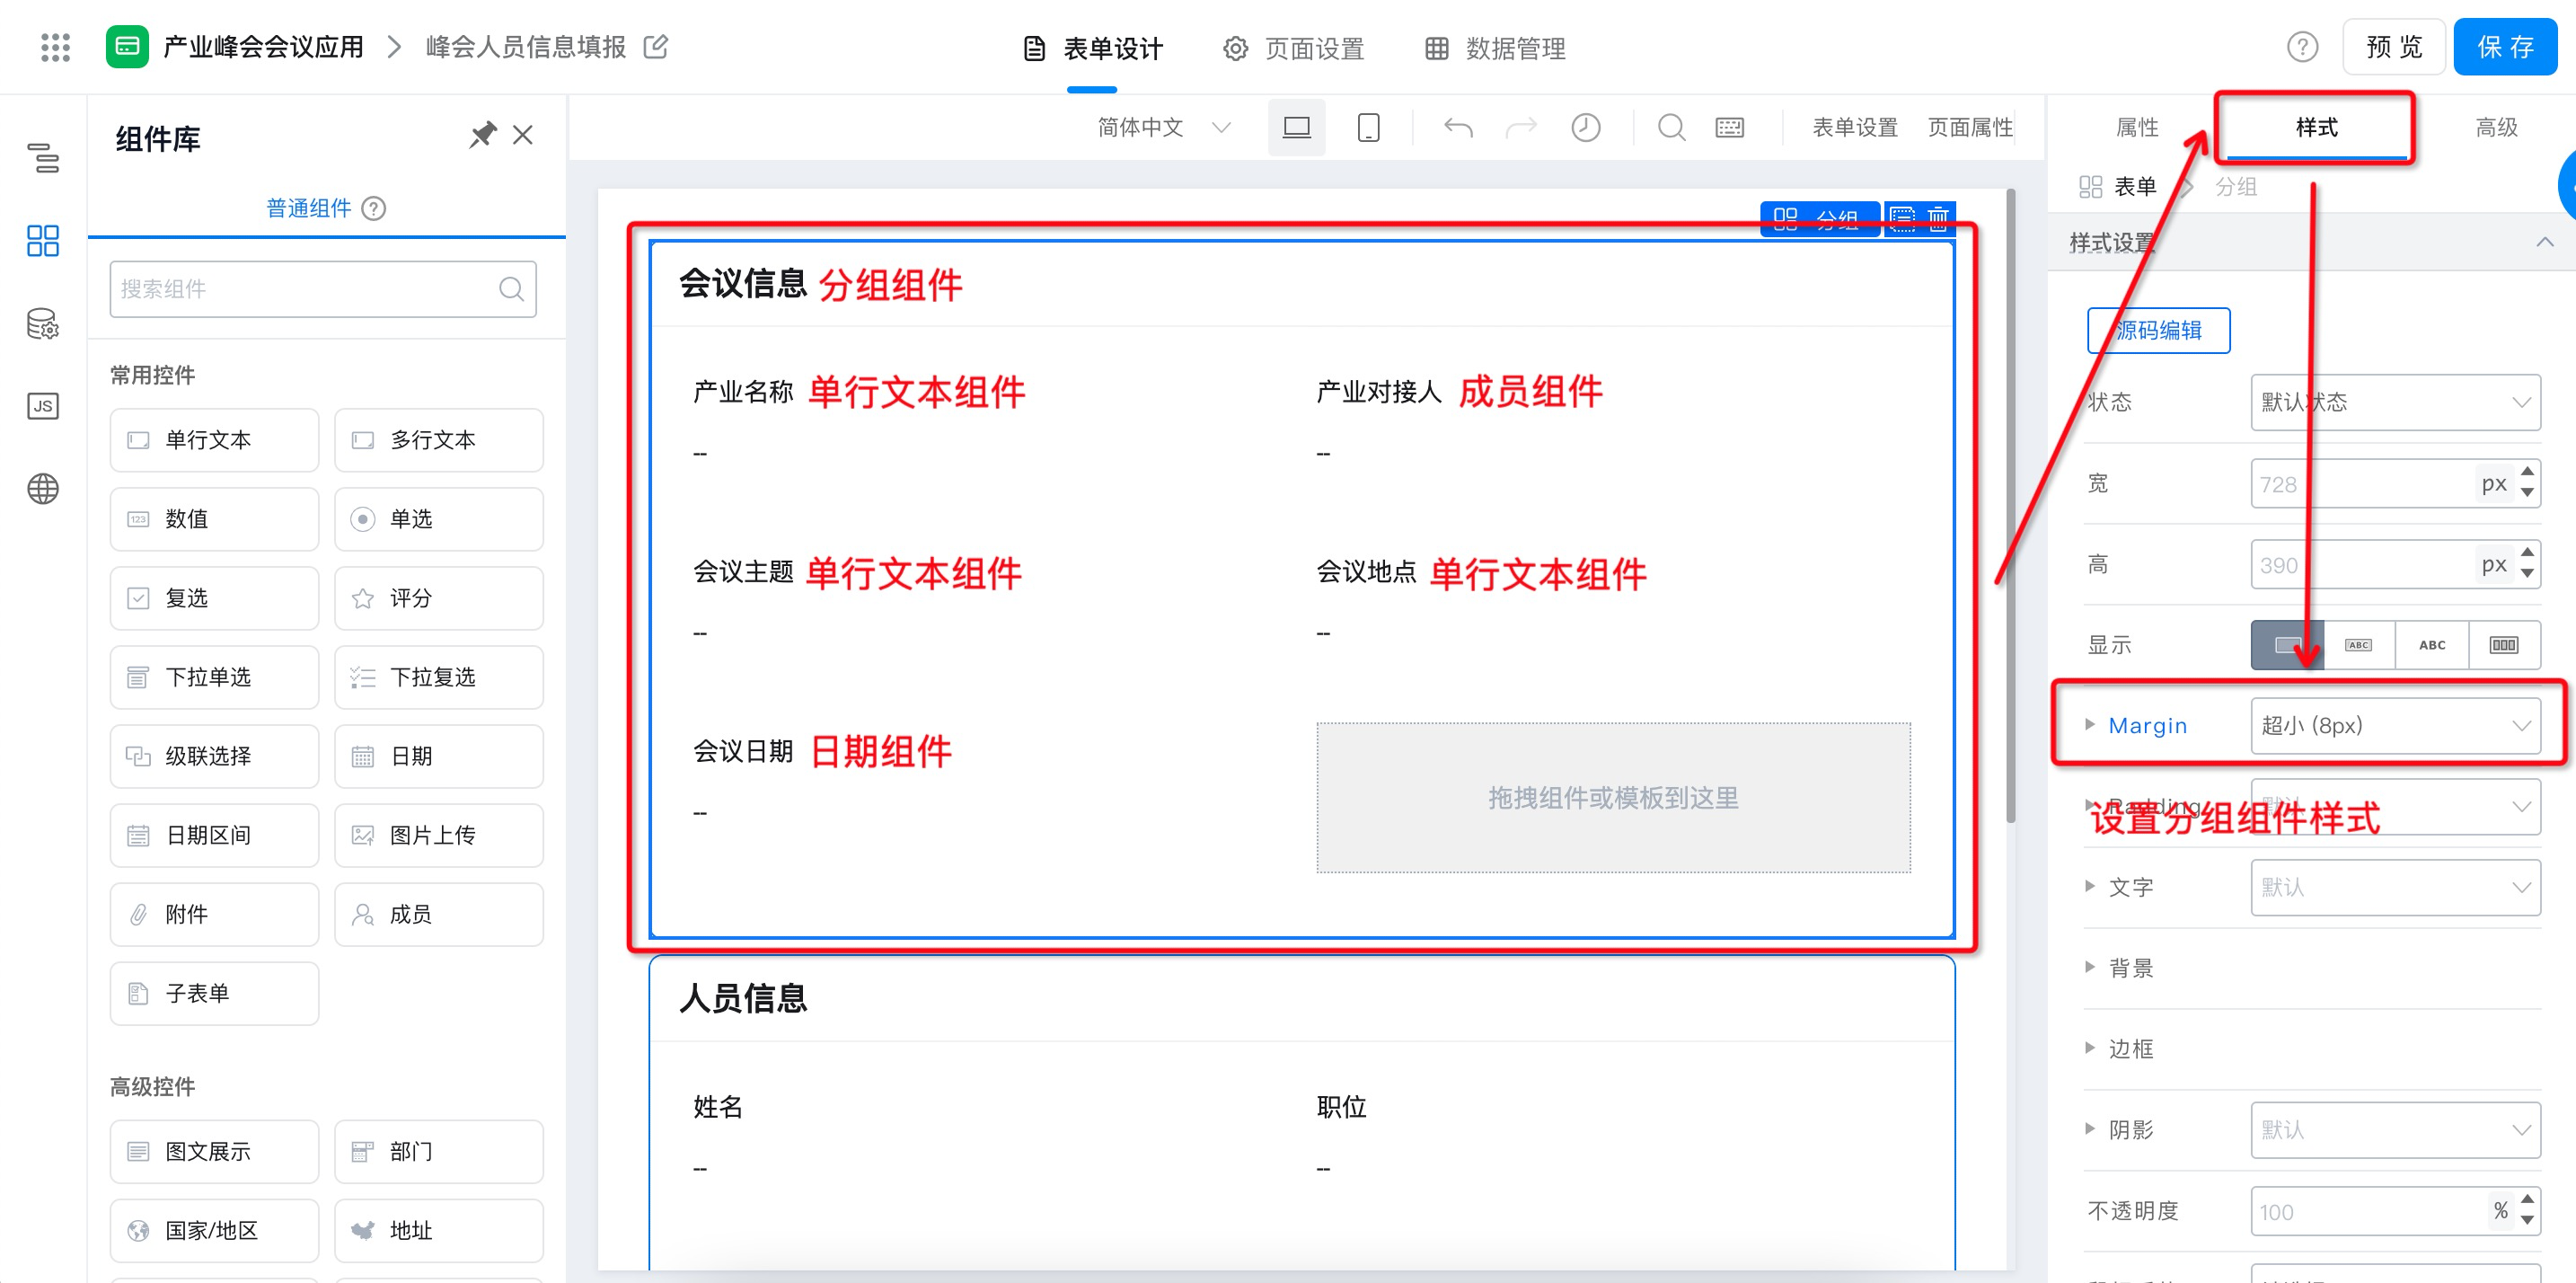
Task: Select the ABC text-only display mode
Action: click(2431, 645)
